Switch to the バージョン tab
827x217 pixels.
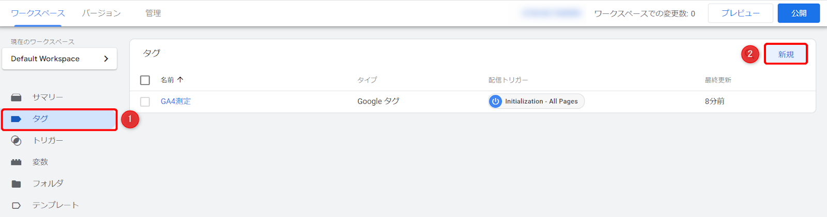(101, 13)
